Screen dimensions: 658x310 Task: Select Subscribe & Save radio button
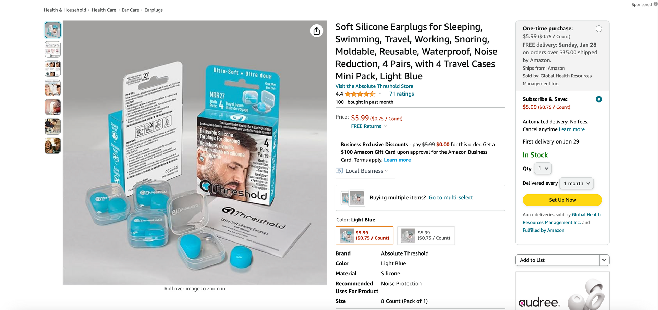coord(599,99)
